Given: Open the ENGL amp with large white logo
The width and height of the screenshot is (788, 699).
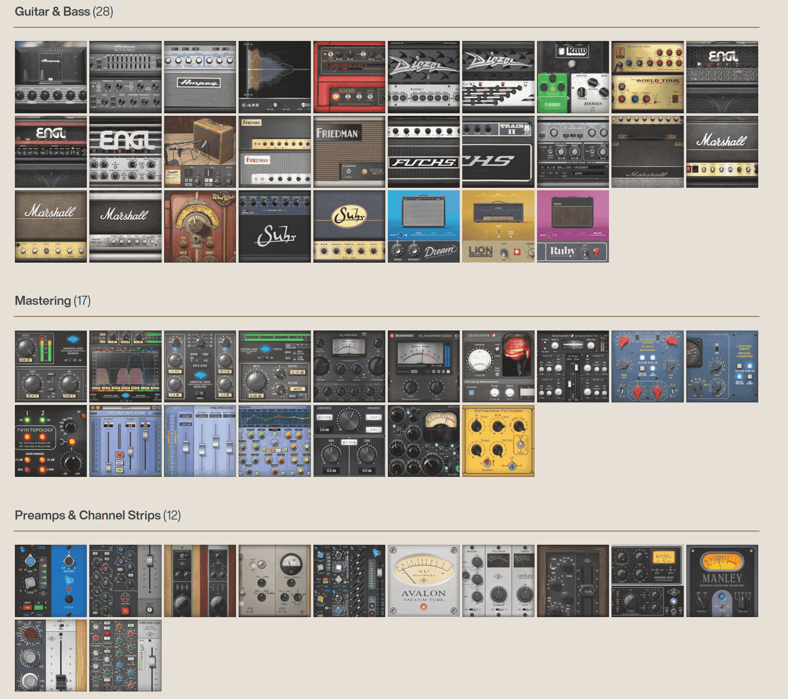Looking at the screenshot, I should tap(125, 152).
